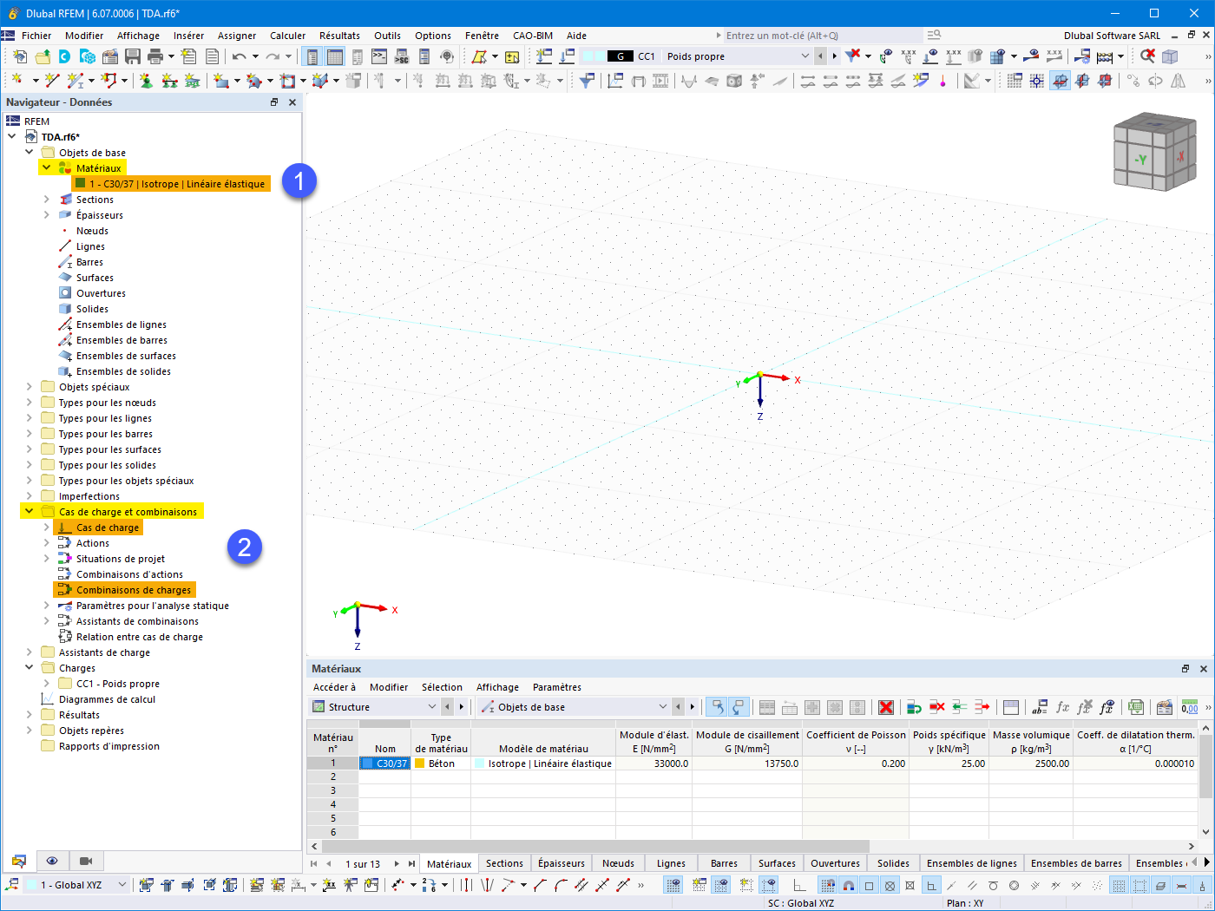Expand the Sections tree item
Screen dimensions: 1215x911
click(x=46, y=199)
